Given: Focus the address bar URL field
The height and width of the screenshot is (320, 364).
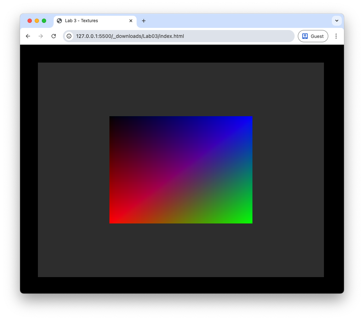Looking at the screenshot, I should (x=179, y=36).
